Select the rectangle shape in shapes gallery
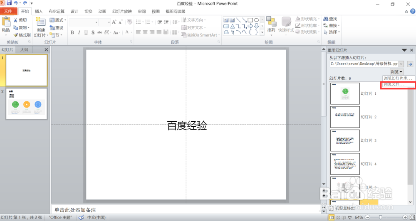 click(250, 20)
